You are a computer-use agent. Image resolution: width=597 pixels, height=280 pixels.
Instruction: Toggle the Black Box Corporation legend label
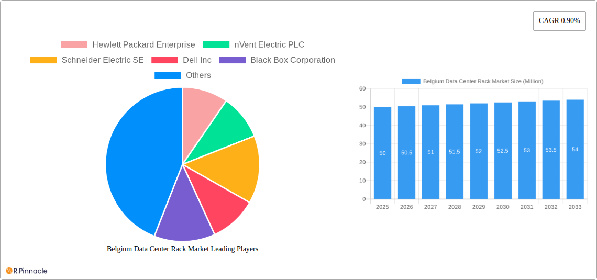pyautogui.click(x=293, y=60)
